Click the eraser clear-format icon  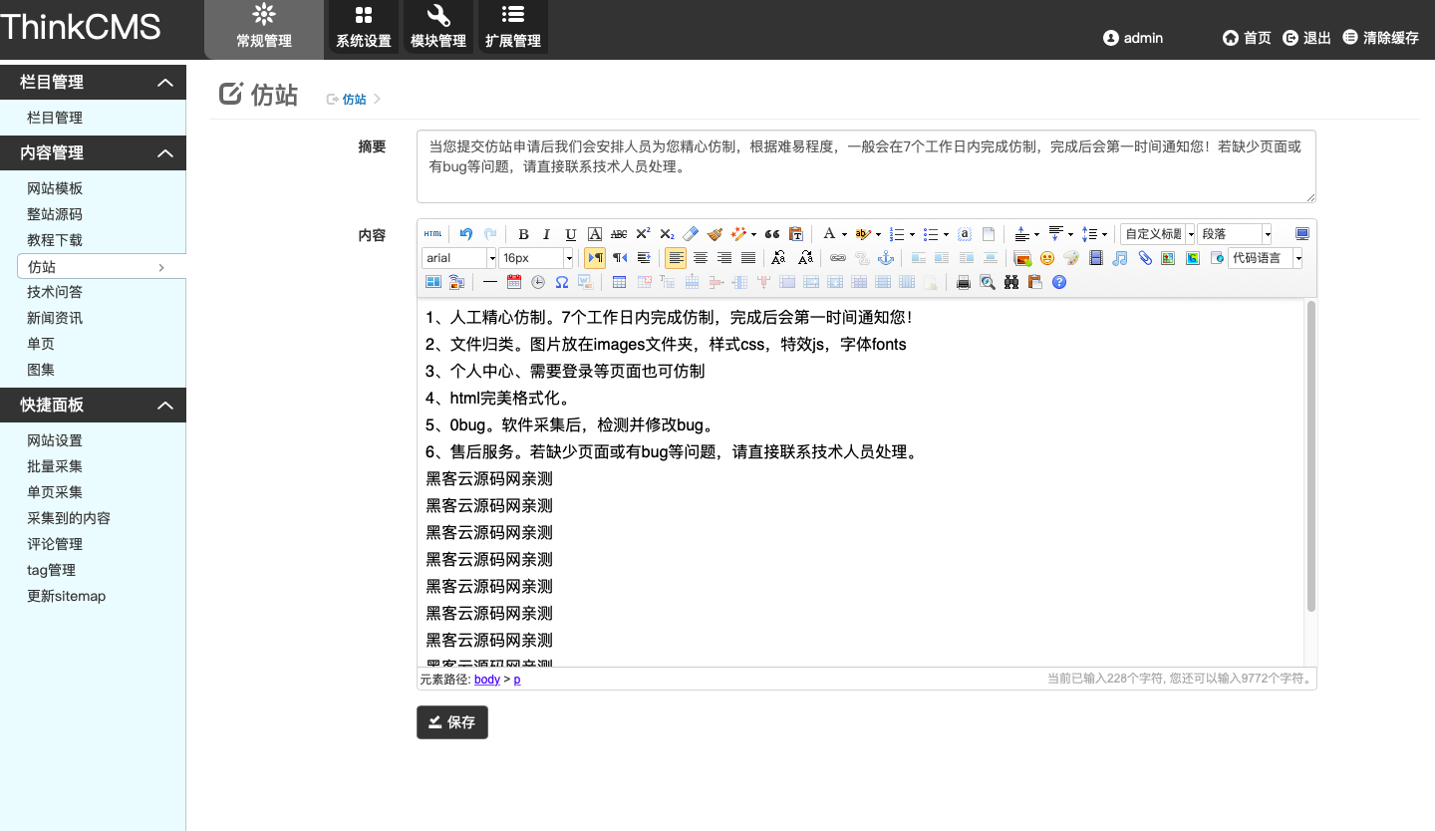691,234
